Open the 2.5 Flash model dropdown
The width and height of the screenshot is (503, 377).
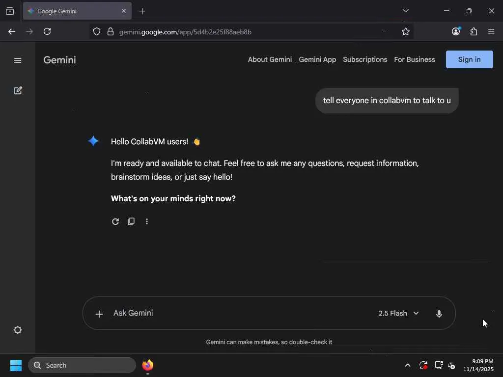coord(398,313)
